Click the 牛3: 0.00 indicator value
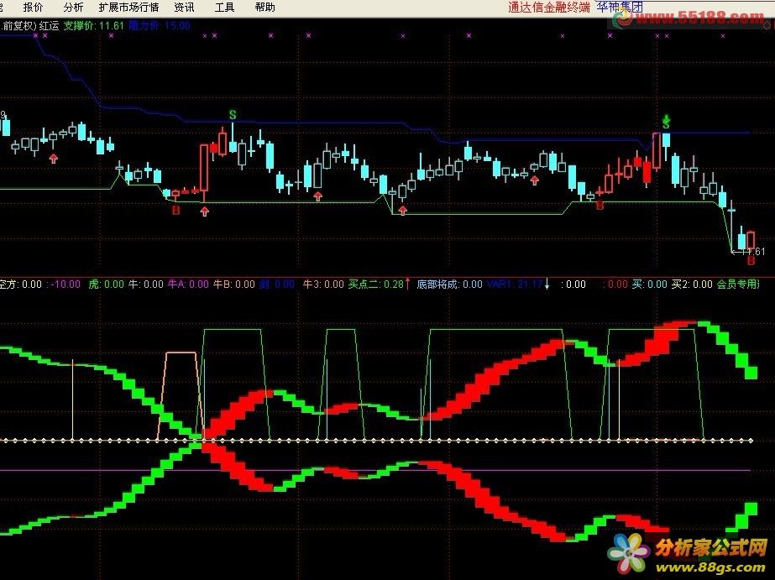This screenshot has width=775, height=580. point(323,284)
